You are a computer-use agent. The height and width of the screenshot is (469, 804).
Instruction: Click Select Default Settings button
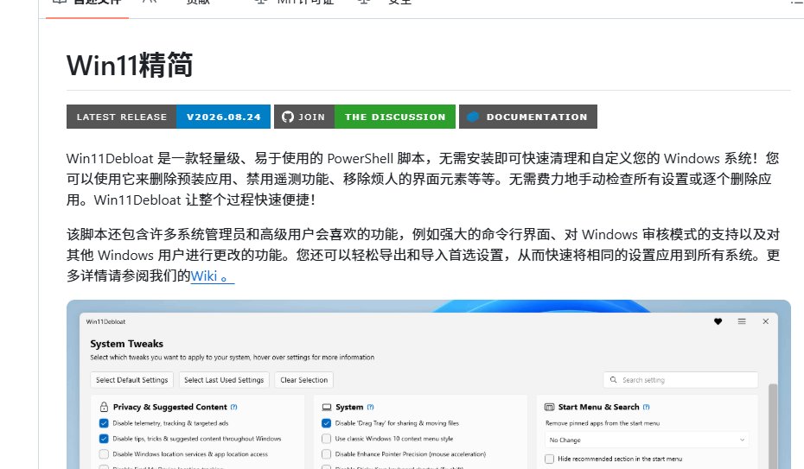pyautogui.click(x=131, y=380)
